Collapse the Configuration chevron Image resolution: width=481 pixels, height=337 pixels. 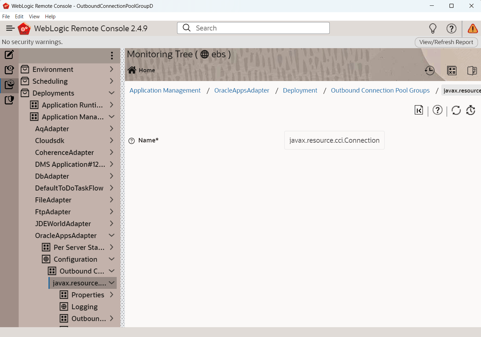(112, 259)
